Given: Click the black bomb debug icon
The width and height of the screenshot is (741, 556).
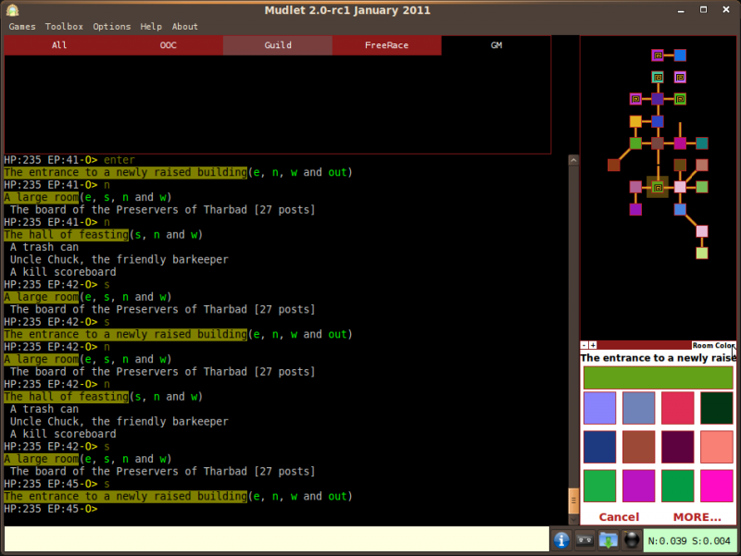Looking at the screenshot, I should [x=631, y=540].
